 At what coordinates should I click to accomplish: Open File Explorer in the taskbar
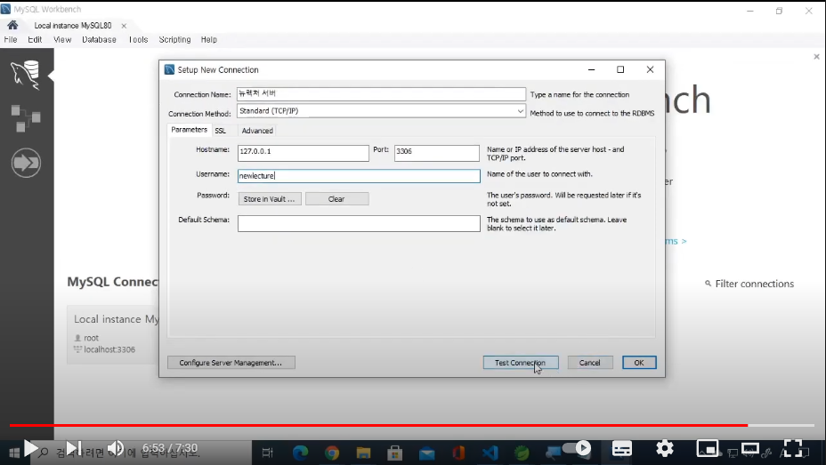pyautogui.click(x=363, y=453)
